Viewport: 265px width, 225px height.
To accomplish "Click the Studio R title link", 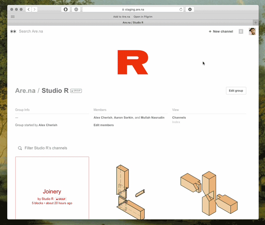I will pyautogui.click(x=55, y=90).
